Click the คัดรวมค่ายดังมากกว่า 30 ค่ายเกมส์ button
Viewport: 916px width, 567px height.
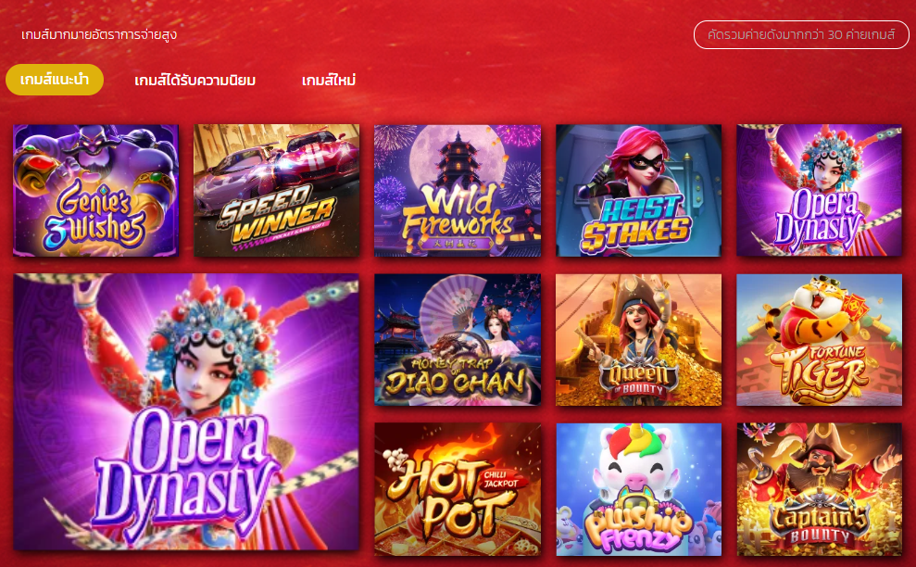click(801, 35)
